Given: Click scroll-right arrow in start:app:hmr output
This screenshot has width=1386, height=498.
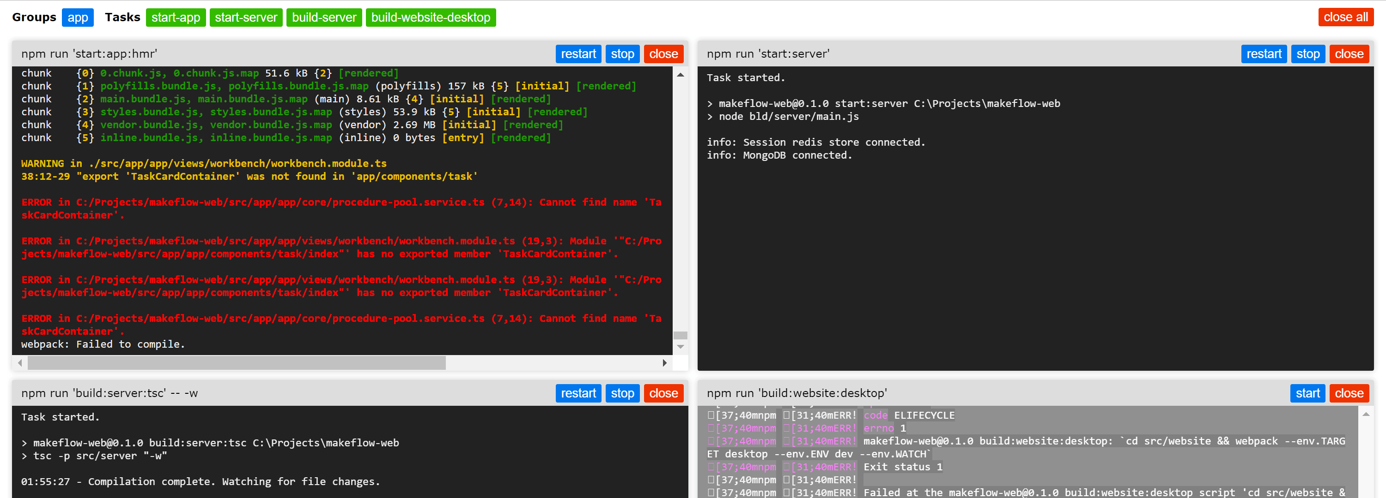Looking at the screenshot, I should [664, 362].
